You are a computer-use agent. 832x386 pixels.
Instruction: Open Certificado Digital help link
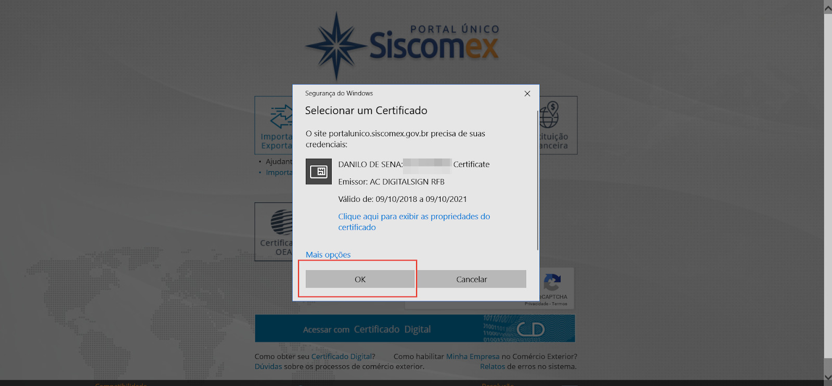(341, 356)
